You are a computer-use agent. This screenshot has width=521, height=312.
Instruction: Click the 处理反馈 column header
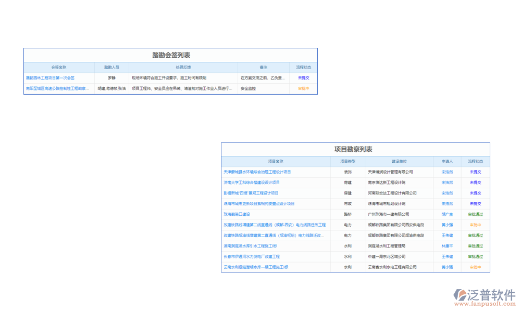[183, 68]
